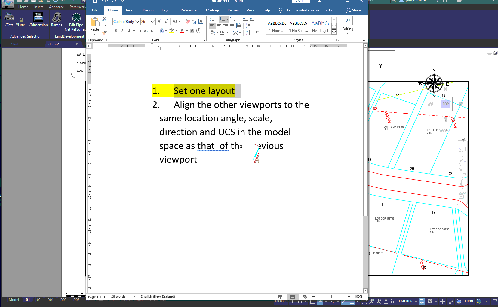Screen dimensions: 498x307
Task: Open AutoCAD workspace switching gear icon
Action: pyautogui.click(x=430, y=301)
